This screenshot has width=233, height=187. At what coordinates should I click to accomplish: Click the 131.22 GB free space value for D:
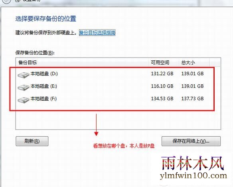pyautogui.click(x=162, y=74)
